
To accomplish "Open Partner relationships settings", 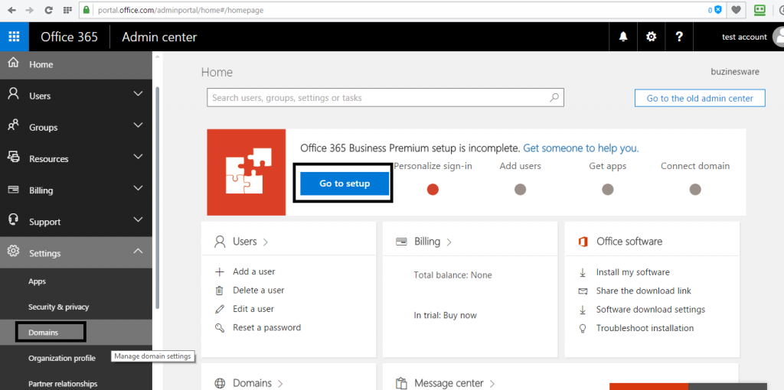I will pyautogui.click(x=63, y=384).
